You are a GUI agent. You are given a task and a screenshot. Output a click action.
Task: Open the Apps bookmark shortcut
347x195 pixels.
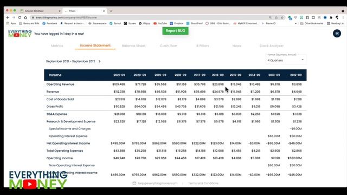[x=11, y=23]
